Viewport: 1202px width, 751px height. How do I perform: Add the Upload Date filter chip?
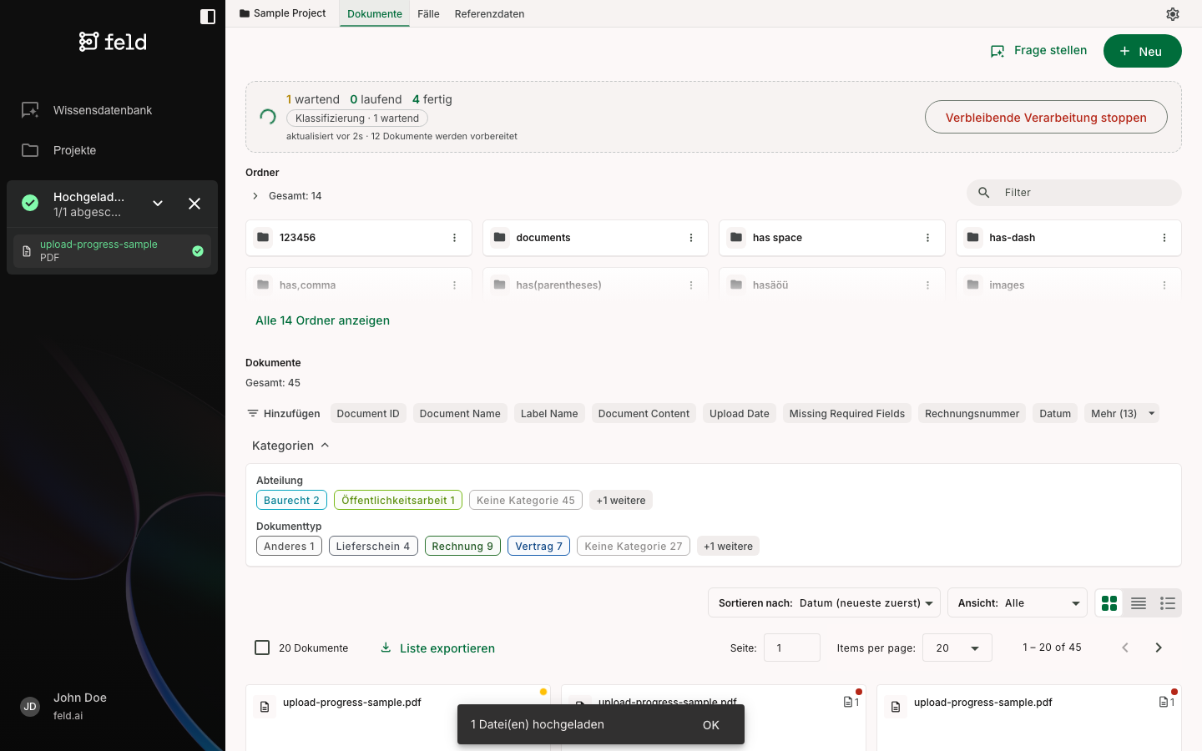tap(740, 414)
